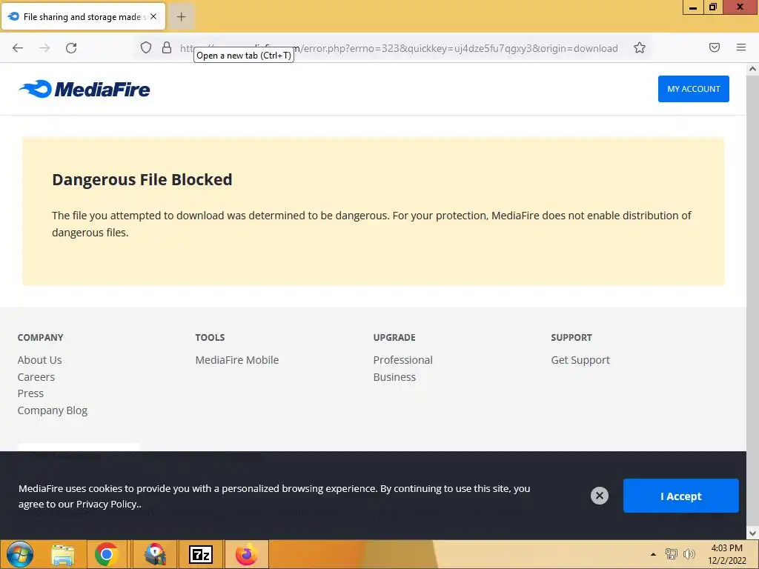Select the File sharing and storage tab
Image resolution: width=759 pixels, height=569 pixels.
coord(84,16)
